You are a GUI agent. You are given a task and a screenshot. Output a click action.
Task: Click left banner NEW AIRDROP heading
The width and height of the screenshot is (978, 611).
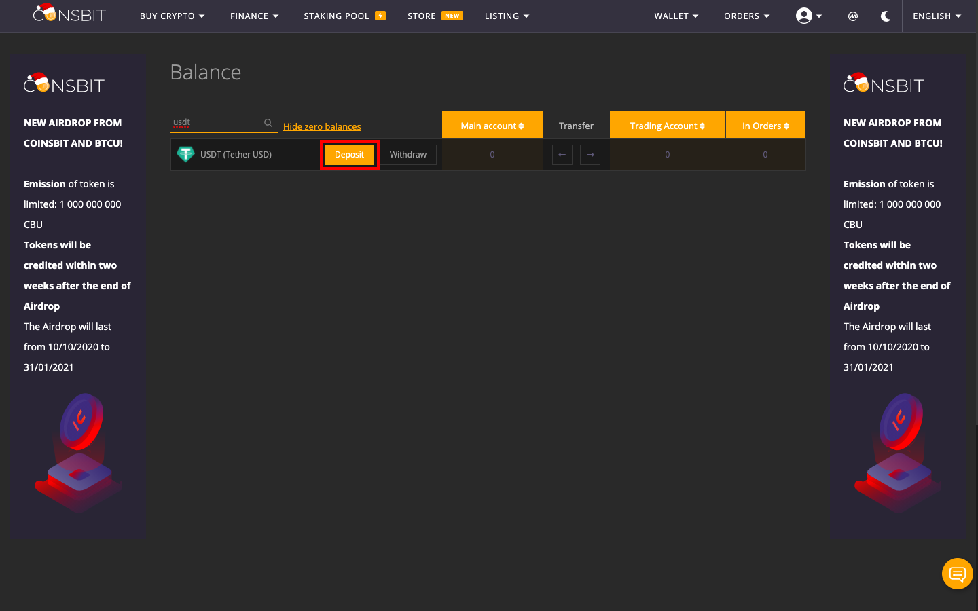(73, 133)
